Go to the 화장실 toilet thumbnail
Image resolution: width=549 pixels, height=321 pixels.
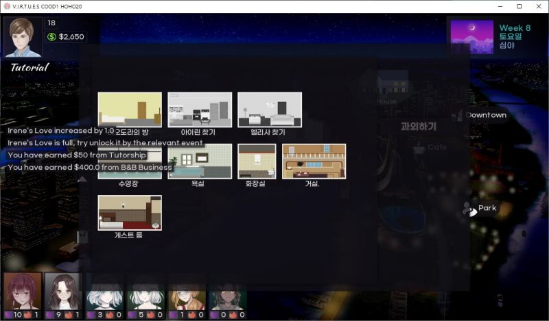[257, 161]
